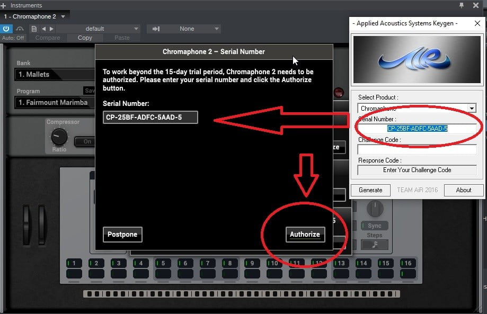Go to the previous preset arrow
Screen dimensions: 487x314
pos(43,29)
